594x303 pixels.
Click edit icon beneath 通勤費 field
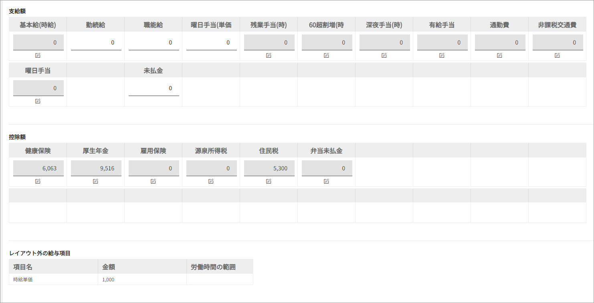(499, 55)
